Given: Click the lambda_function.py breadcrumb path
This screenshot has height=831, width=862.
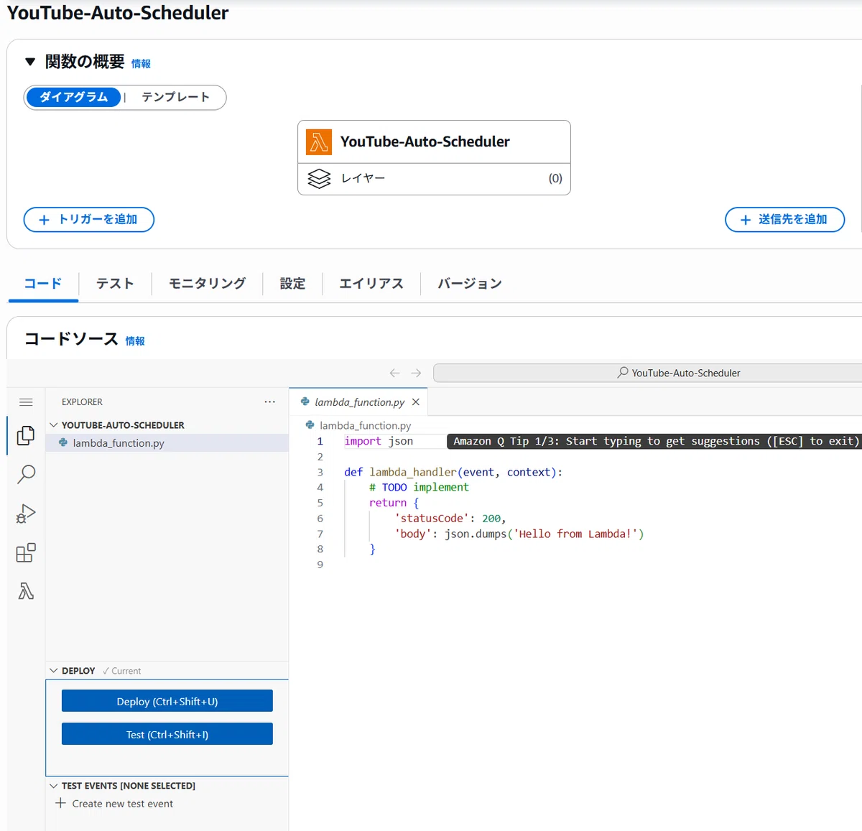Looking at the screenshot, I should [x=366, y=425].
